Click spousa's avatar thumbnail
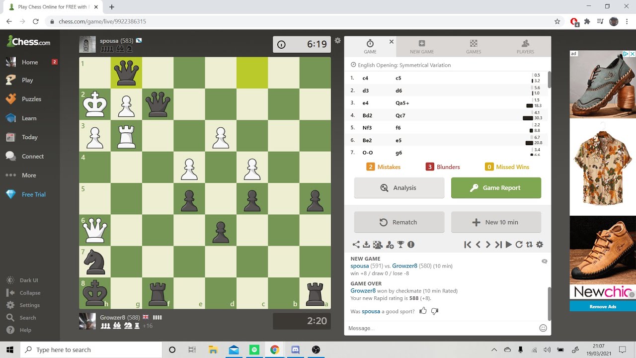The width and height of the screenshot is (636, 358). coord(87,44)
